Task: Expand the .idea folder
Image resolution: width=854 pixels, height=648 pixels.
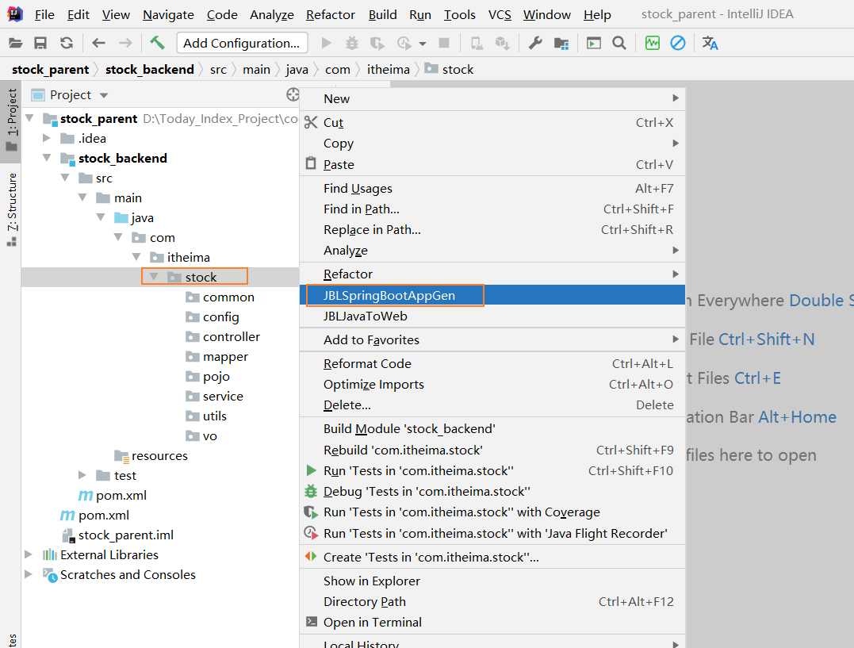Action: pos(47,138)
